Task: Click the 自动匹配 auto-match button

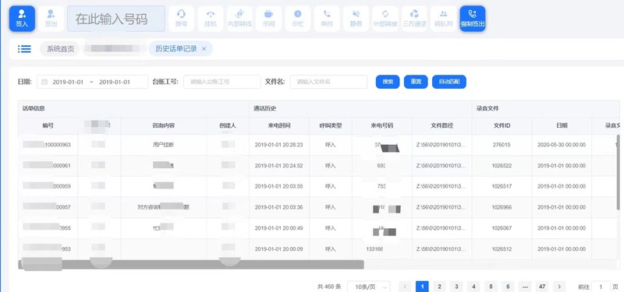Action: (449, 82)
